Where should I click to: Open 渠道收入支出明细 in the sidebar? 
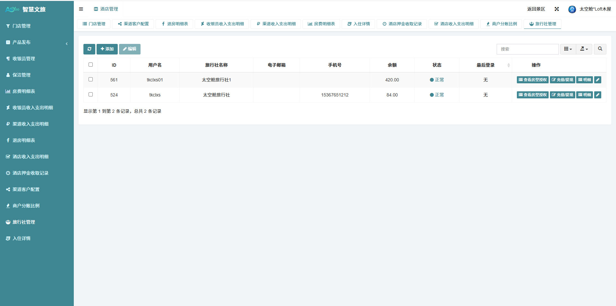pyautogui.click(x=37, y=124)
